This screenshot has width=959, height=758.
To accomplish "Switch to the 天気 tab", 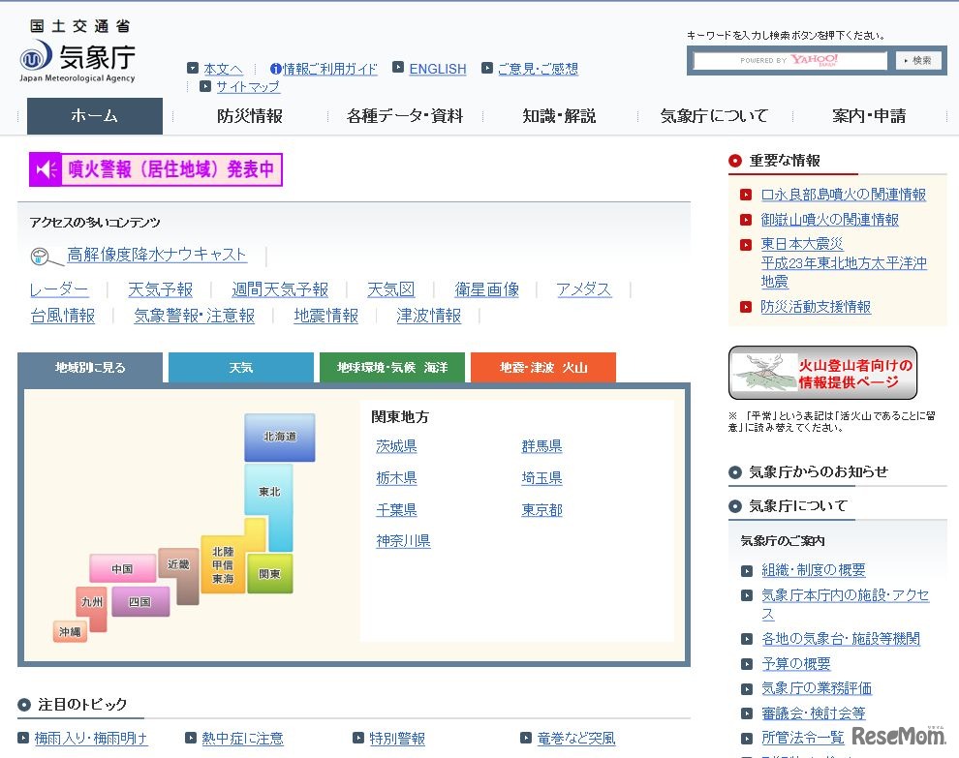I will (x=240, y=367).
